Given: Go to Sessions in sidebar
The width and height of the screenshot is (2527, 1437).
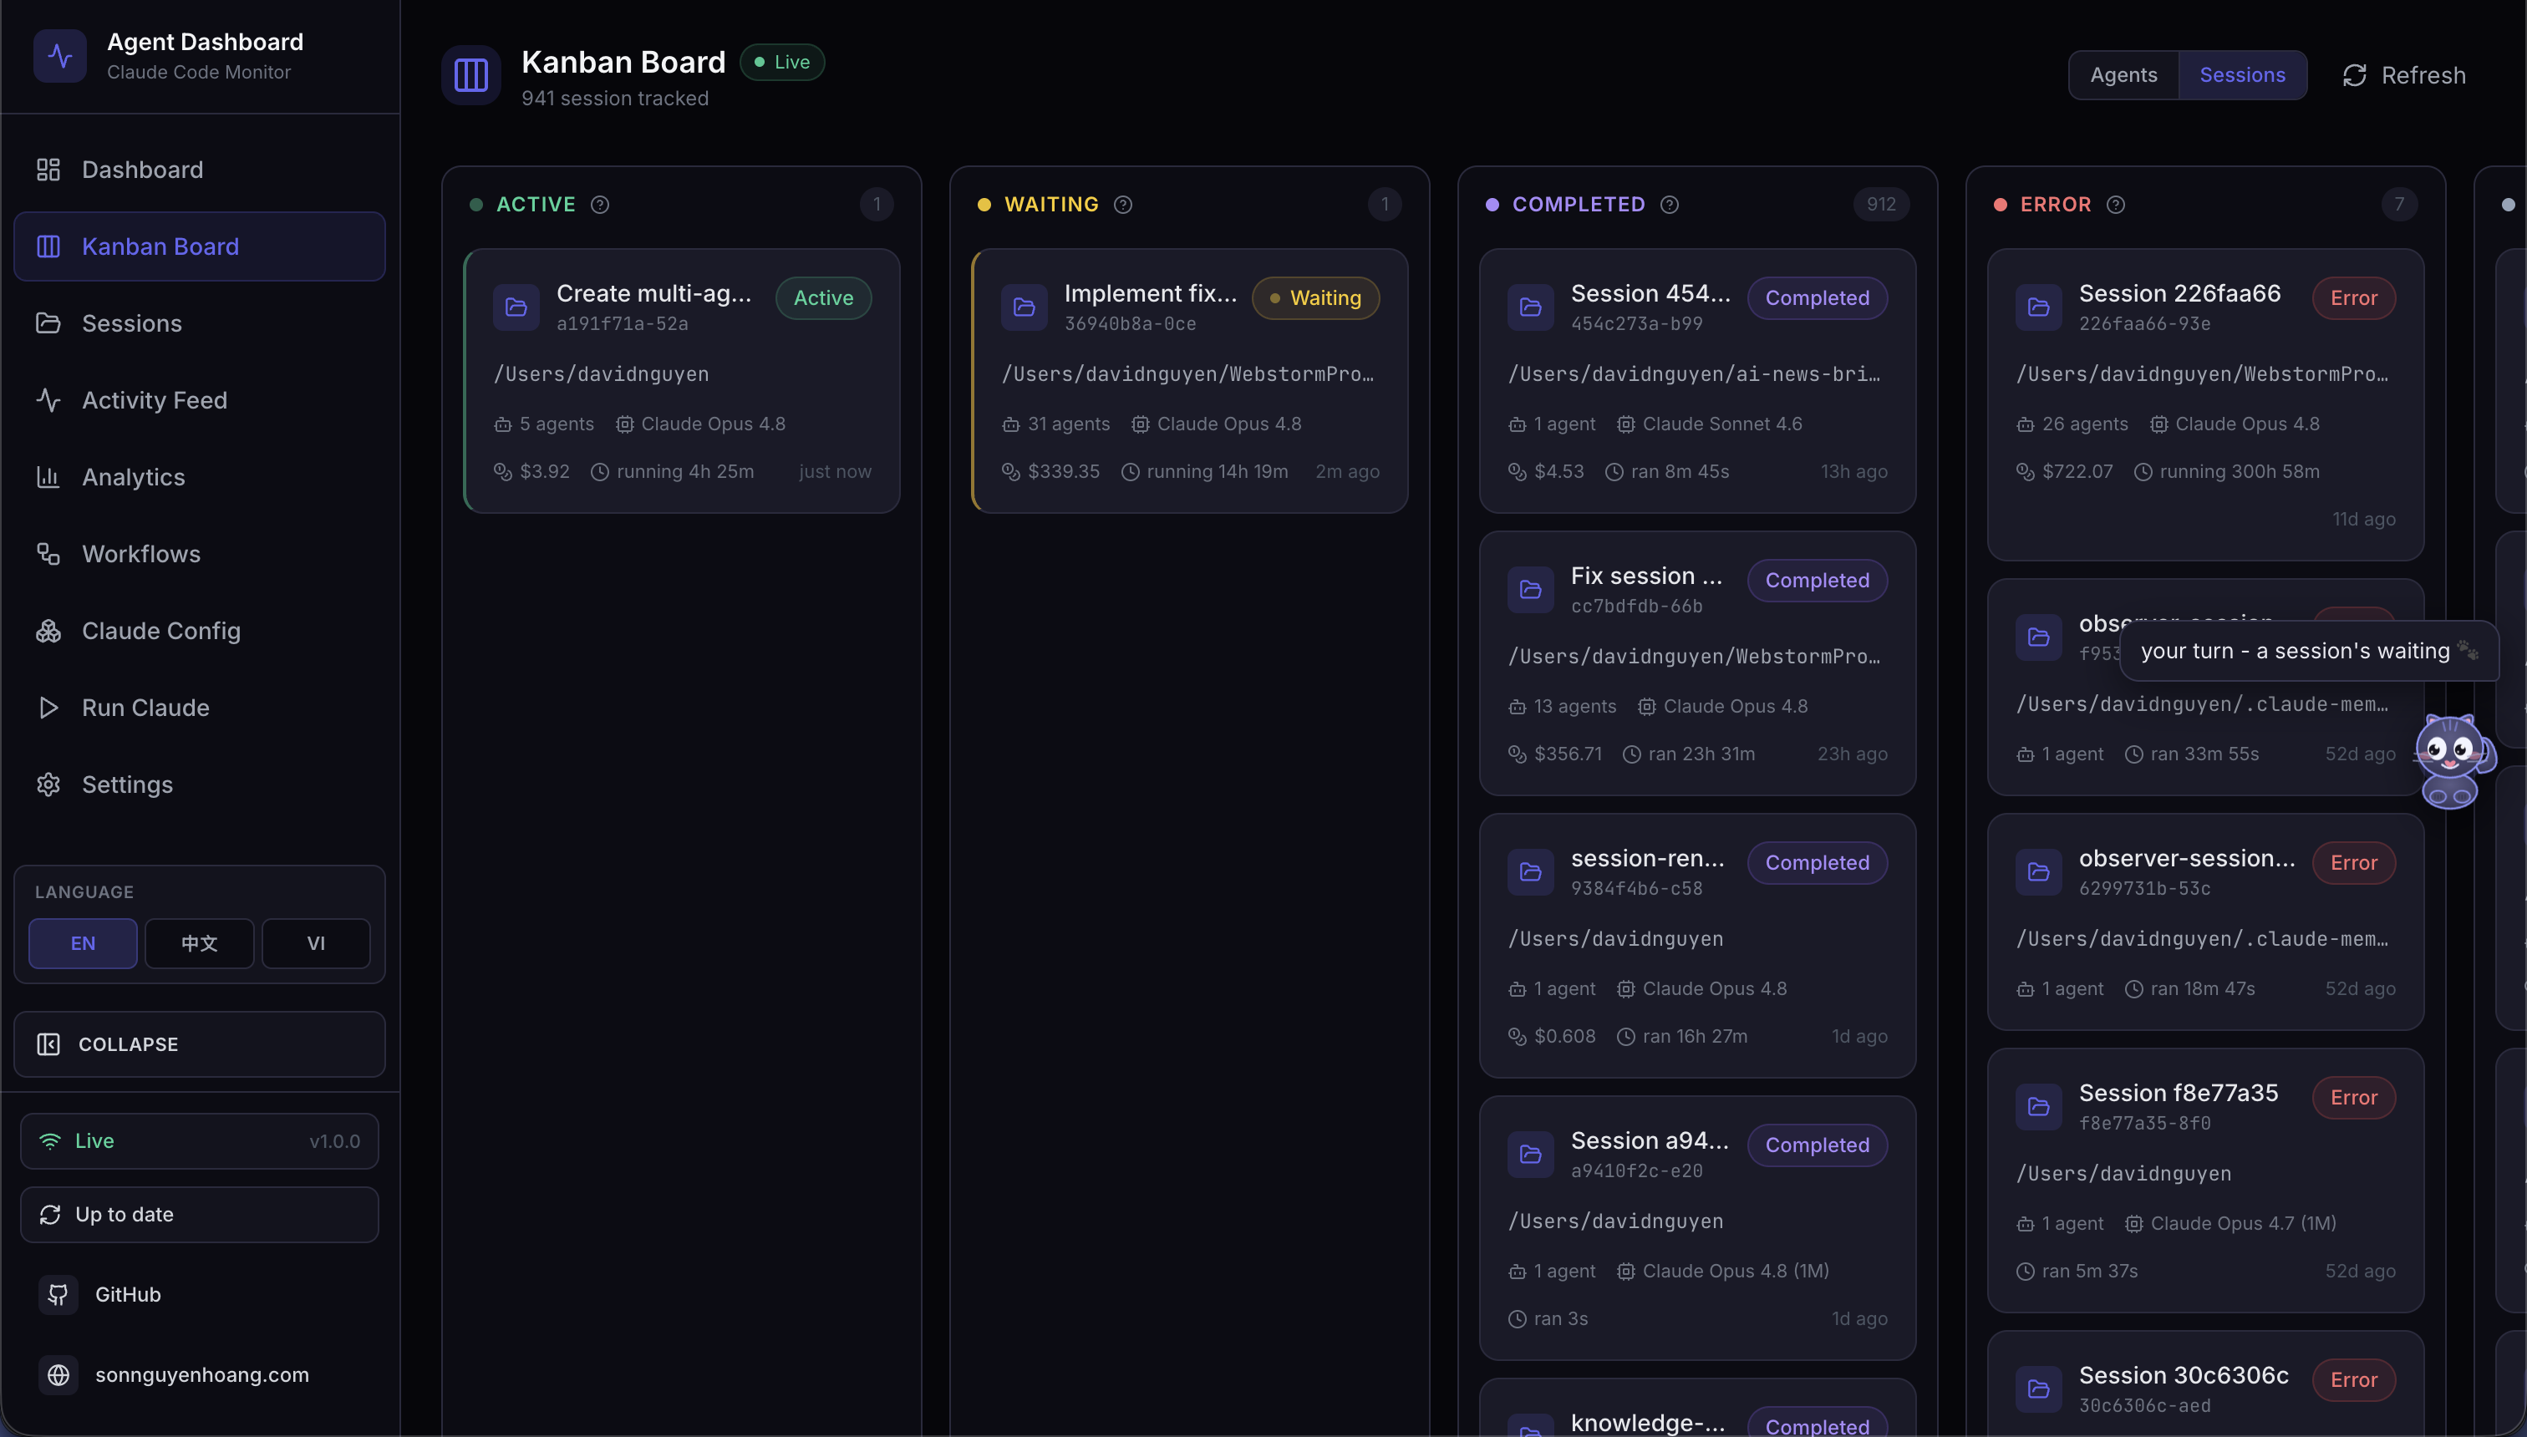Looking at the screenshot, I should pyautogui.click(x=200, y=323).
